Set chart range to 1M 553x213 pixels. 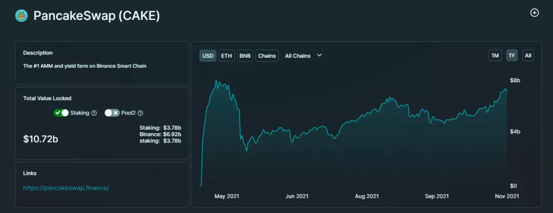(495, 56)
